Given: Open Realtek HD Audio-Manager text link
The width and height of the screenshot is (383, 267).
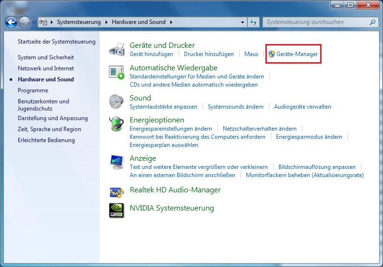Looking at the screenshot, I should coord(175,190).
